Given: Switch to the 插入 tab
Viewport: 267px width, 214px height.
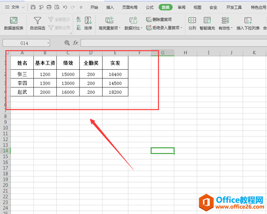Looking at the screenshot, I should (110, 8).
